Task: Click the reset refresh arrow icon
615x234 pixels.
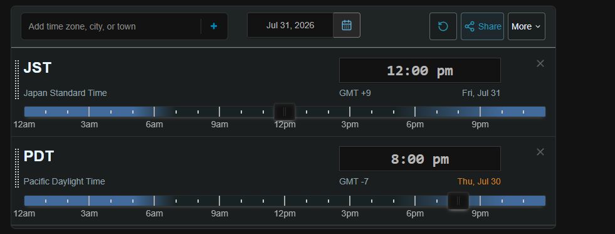Action: 443,26
